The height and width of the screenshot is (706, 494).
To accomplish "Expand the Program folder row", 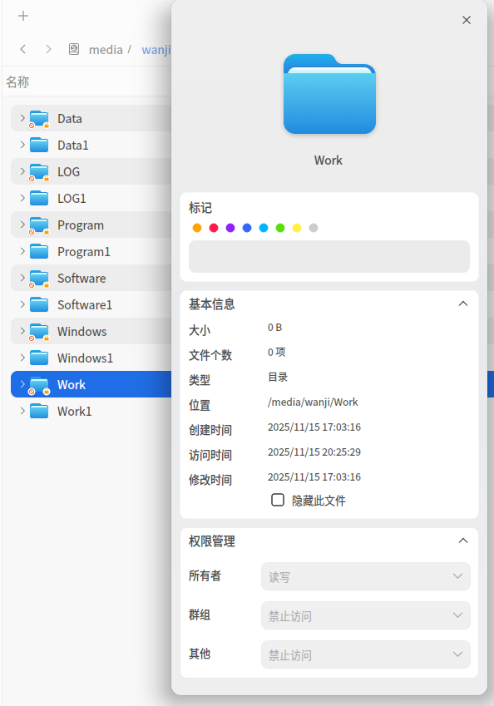I will 22,225.
